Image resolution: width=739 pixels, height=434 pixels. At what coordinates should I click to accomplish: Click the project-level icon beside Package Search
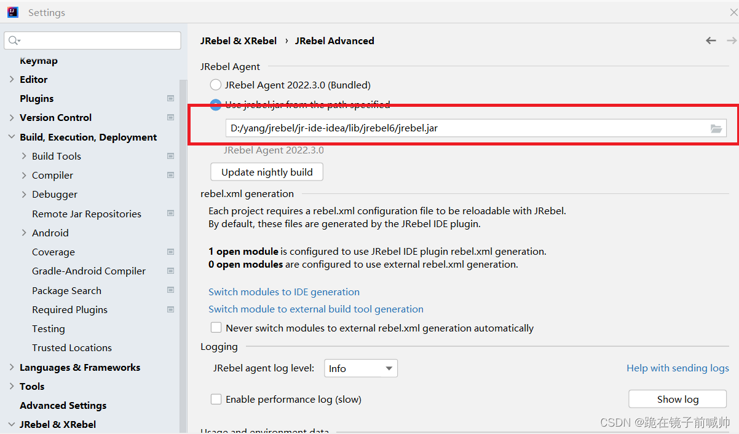coord(170,290)
